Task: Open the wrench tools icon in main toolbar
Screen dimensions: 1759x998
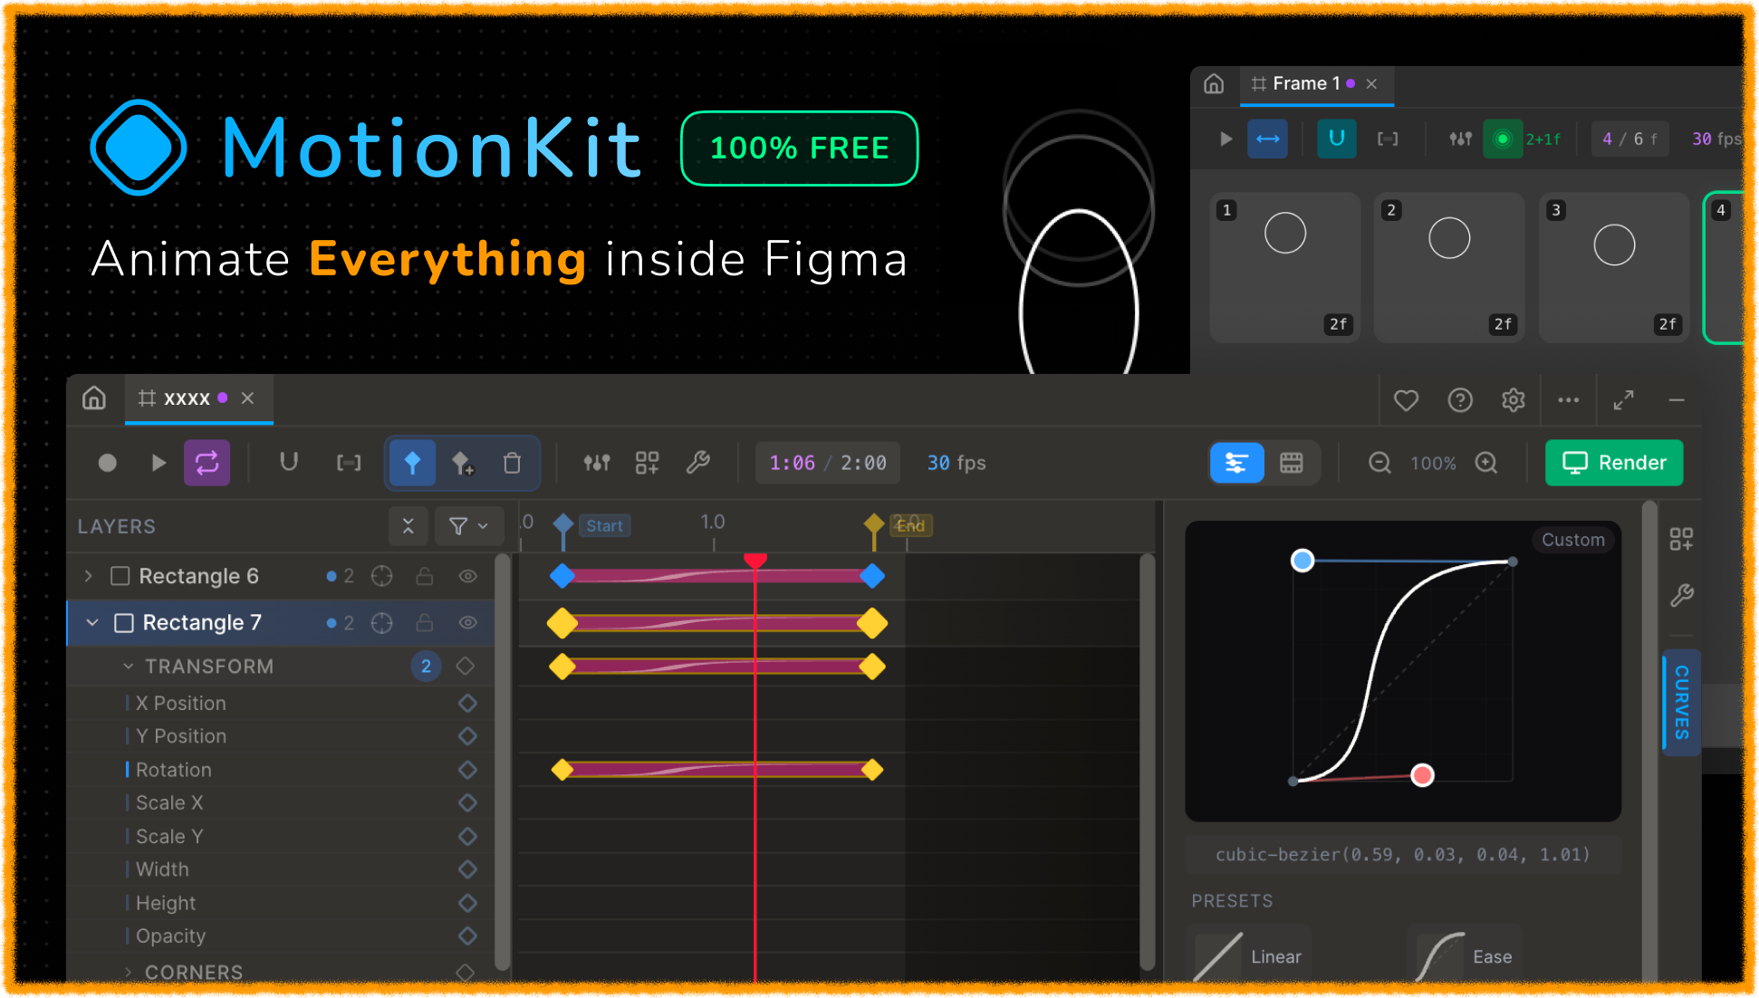Action: pyautogui.click(x=698, y=463)
